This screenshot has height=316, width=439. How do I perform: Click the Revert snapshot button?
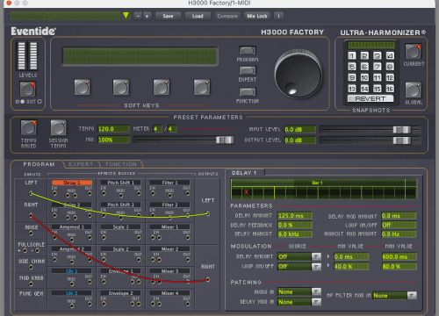(371, 98)
